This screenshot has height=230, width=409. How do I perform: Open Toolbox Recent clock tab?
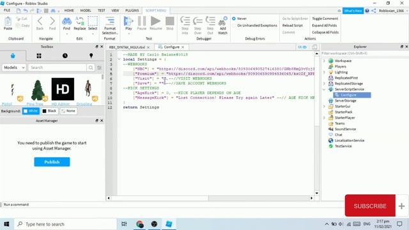65,56
